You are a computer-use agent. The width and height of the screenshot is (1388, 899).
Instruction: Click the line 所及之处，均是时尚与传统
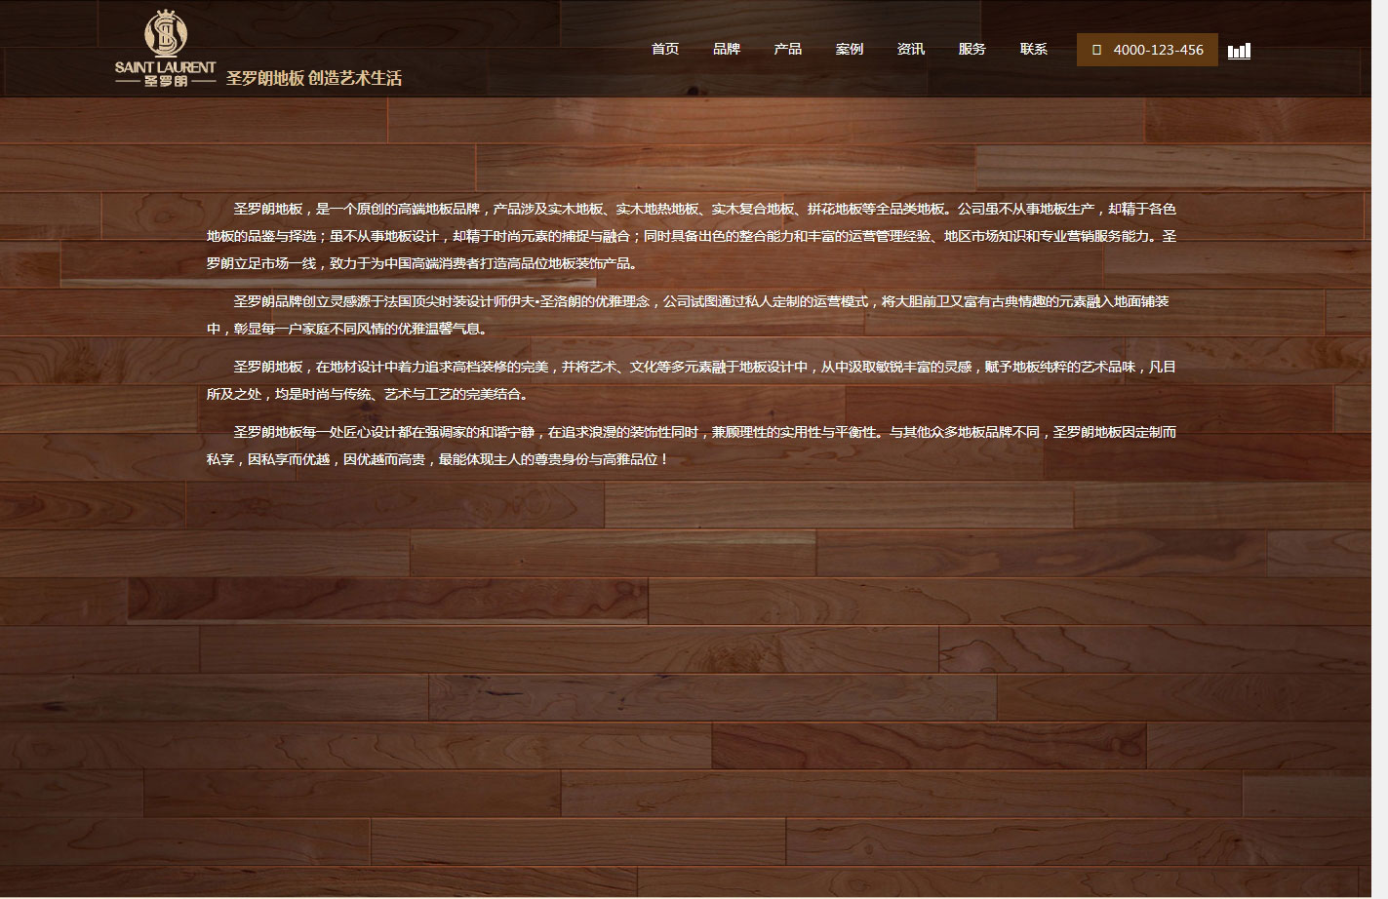(369, 394)
